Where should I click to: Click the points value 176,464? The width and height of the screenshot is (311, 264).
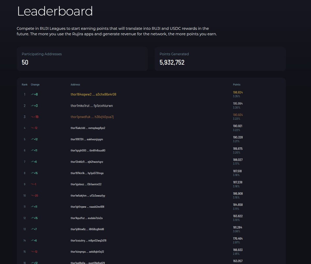coord(238,239)
